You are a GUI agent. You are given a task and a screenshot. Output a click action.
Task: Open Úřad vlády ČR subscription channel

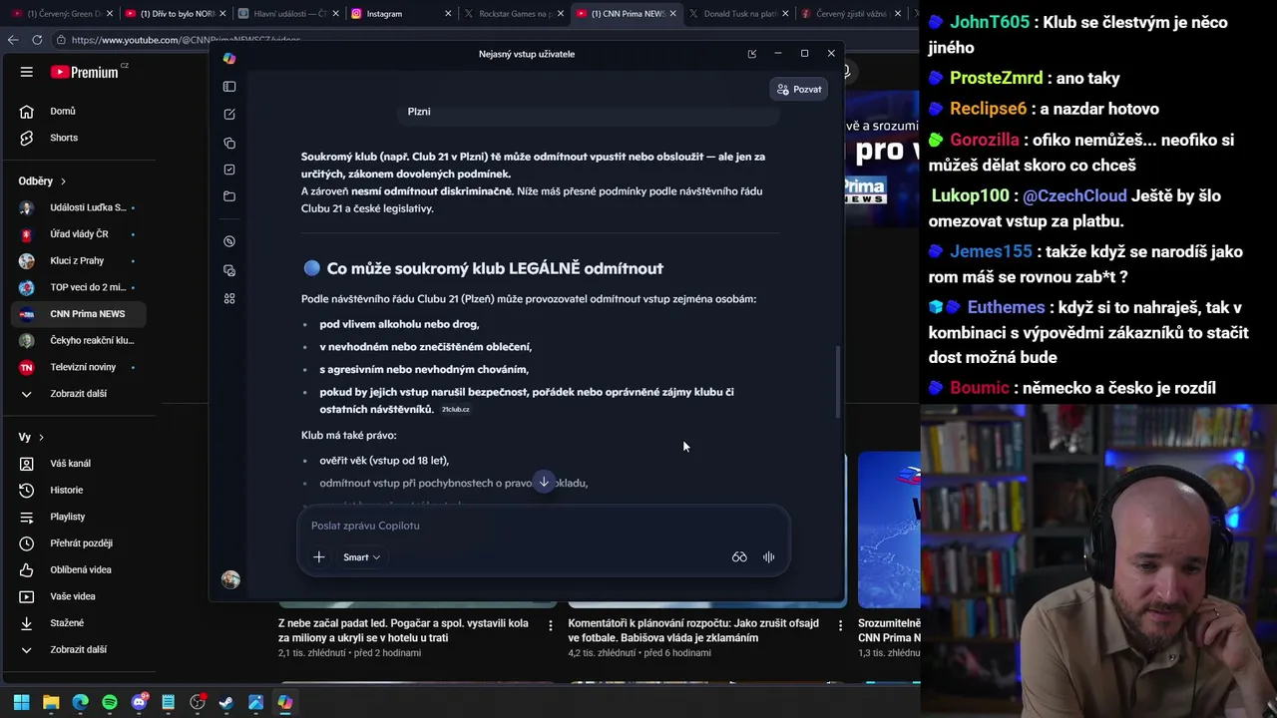[x=78, y=234]
